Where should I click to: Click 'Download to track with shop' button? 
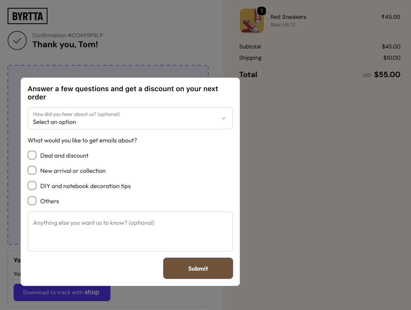62,293
